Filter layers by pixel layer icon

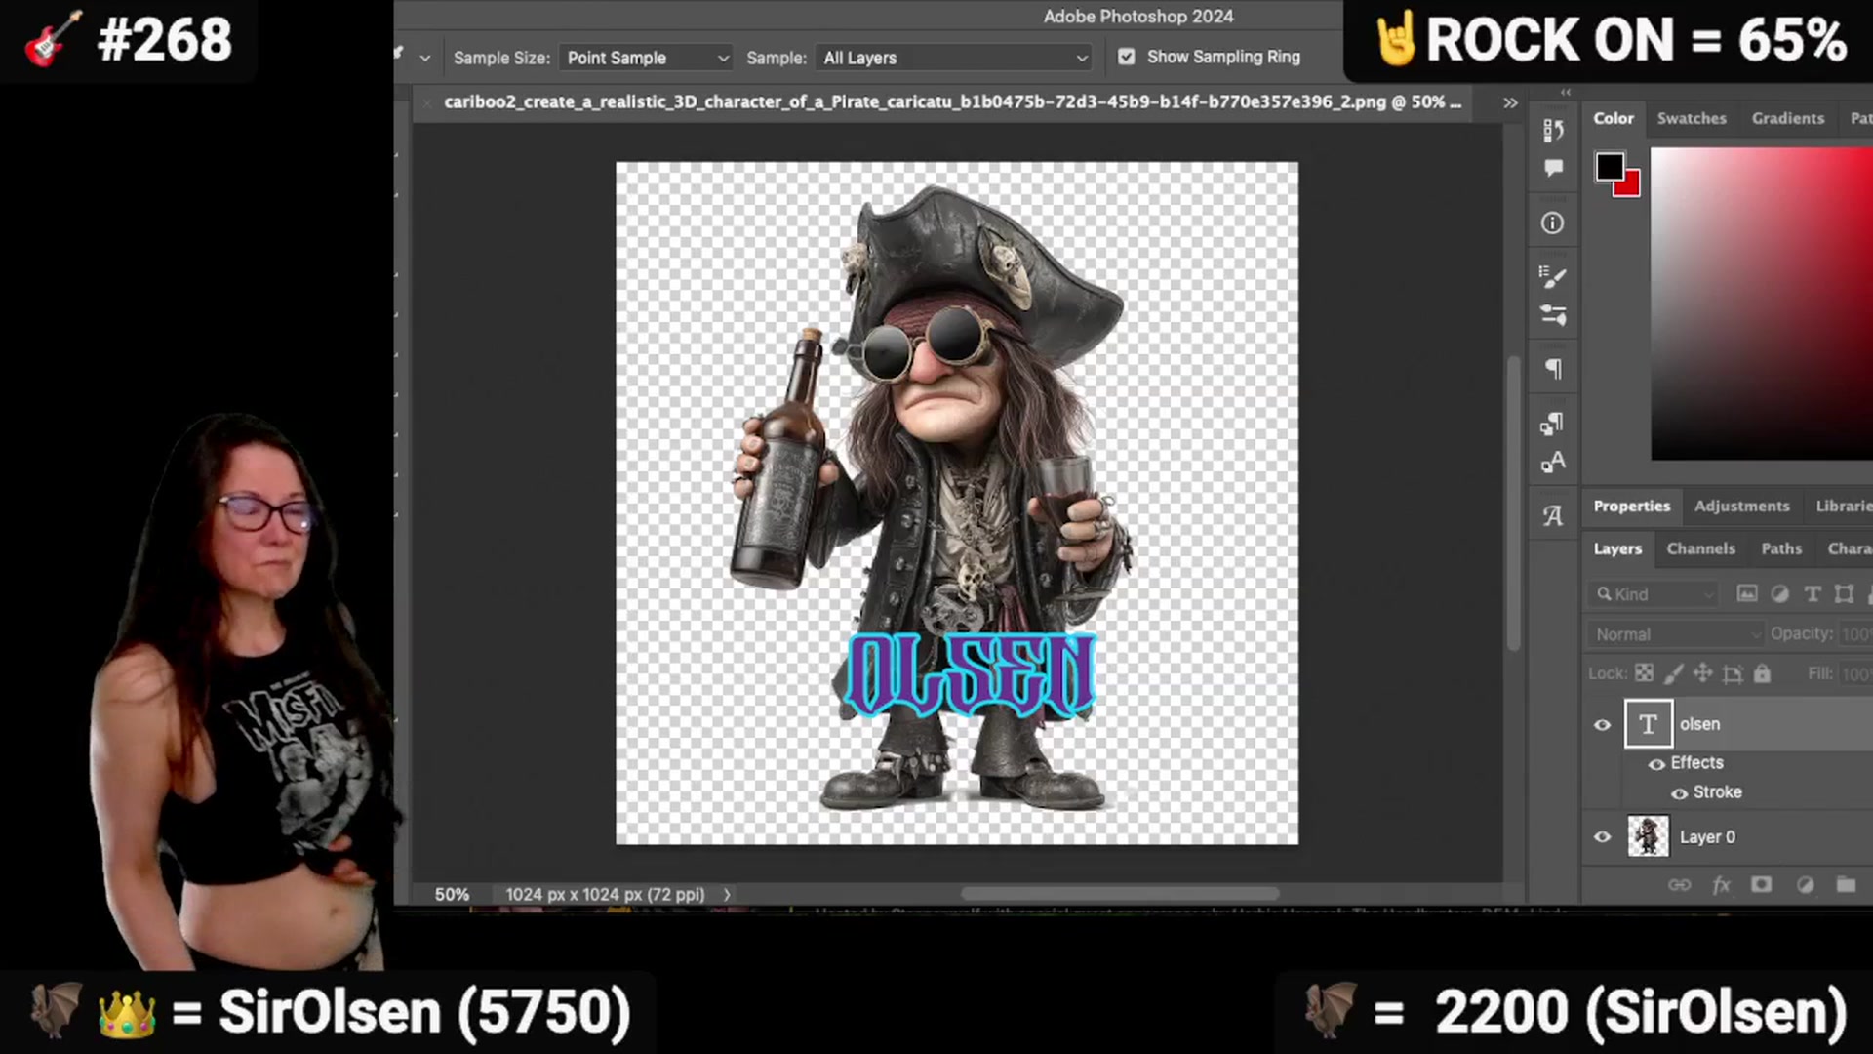tap(1747, 593)
